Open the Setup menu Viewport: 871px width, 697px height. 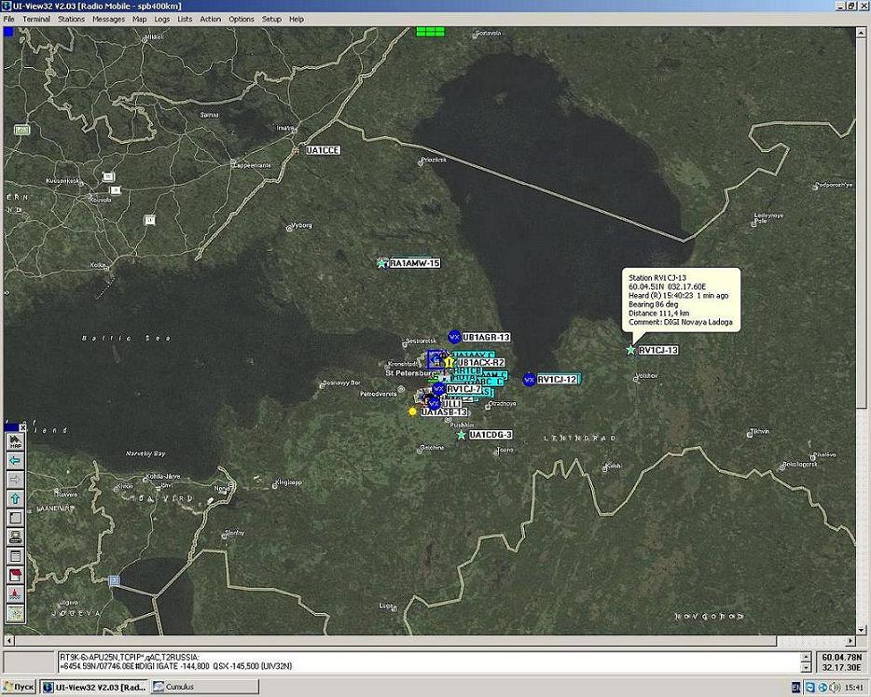tap(271, 19)
